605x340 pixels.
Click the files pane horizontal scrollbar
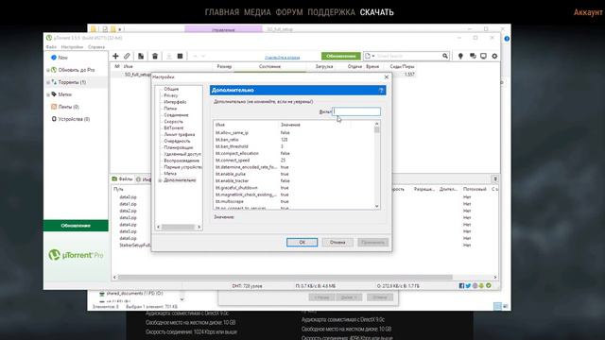coord(304,277)
